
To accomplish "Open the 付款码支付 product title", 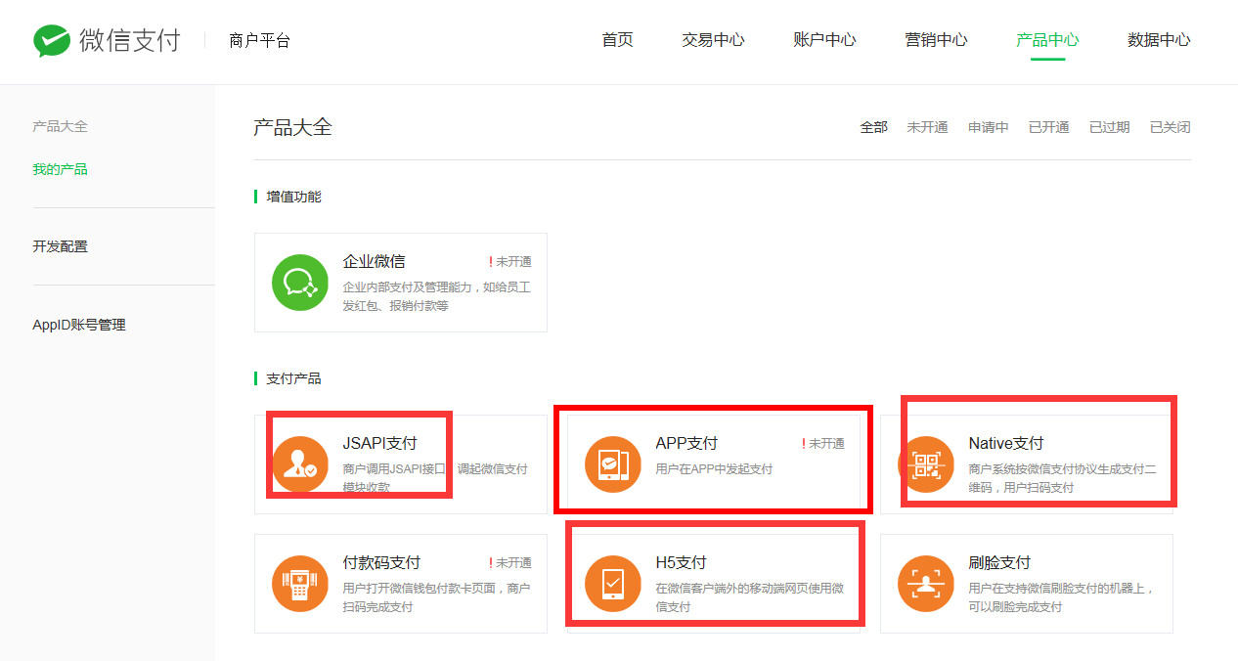I will (x=381, y=562).
